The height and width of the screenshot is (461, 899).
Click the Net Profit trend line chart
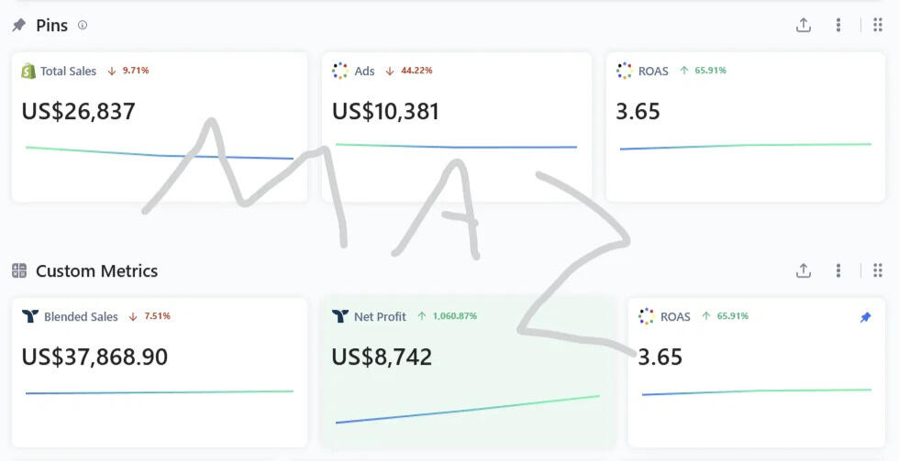pos(467,409)
